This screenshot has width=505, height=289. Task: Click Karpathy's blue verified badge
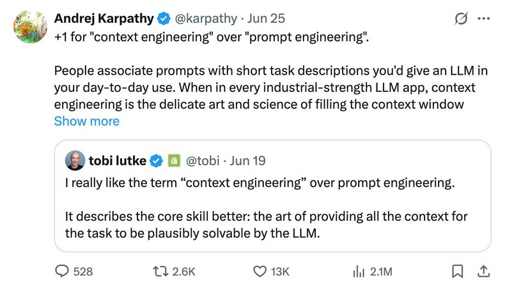click(164, 18)
